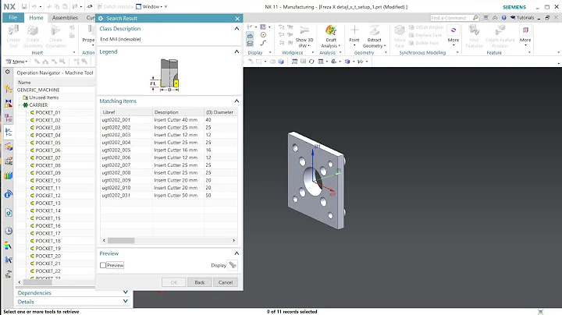Open the Window dropdown in title bar
The height and width of the screenshot is (315, 562).
(151, 6)
